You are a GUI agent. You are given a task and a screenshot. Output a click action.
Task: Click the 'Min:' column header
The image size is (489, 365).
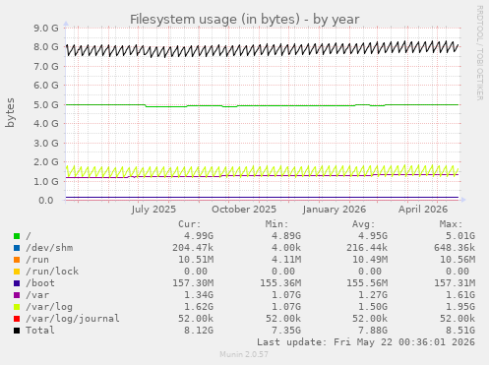tap(277, 224)
